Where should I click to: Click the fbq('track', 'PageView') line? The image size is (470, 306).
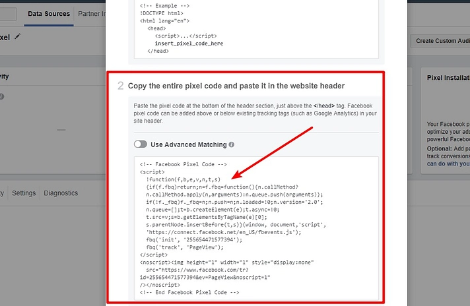(185, 247)
